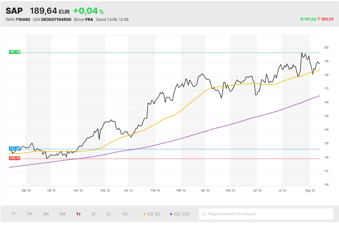Click into the 'Vergleichswert hinzufügen' field
The image size is (339, 226).
(267, 214)
